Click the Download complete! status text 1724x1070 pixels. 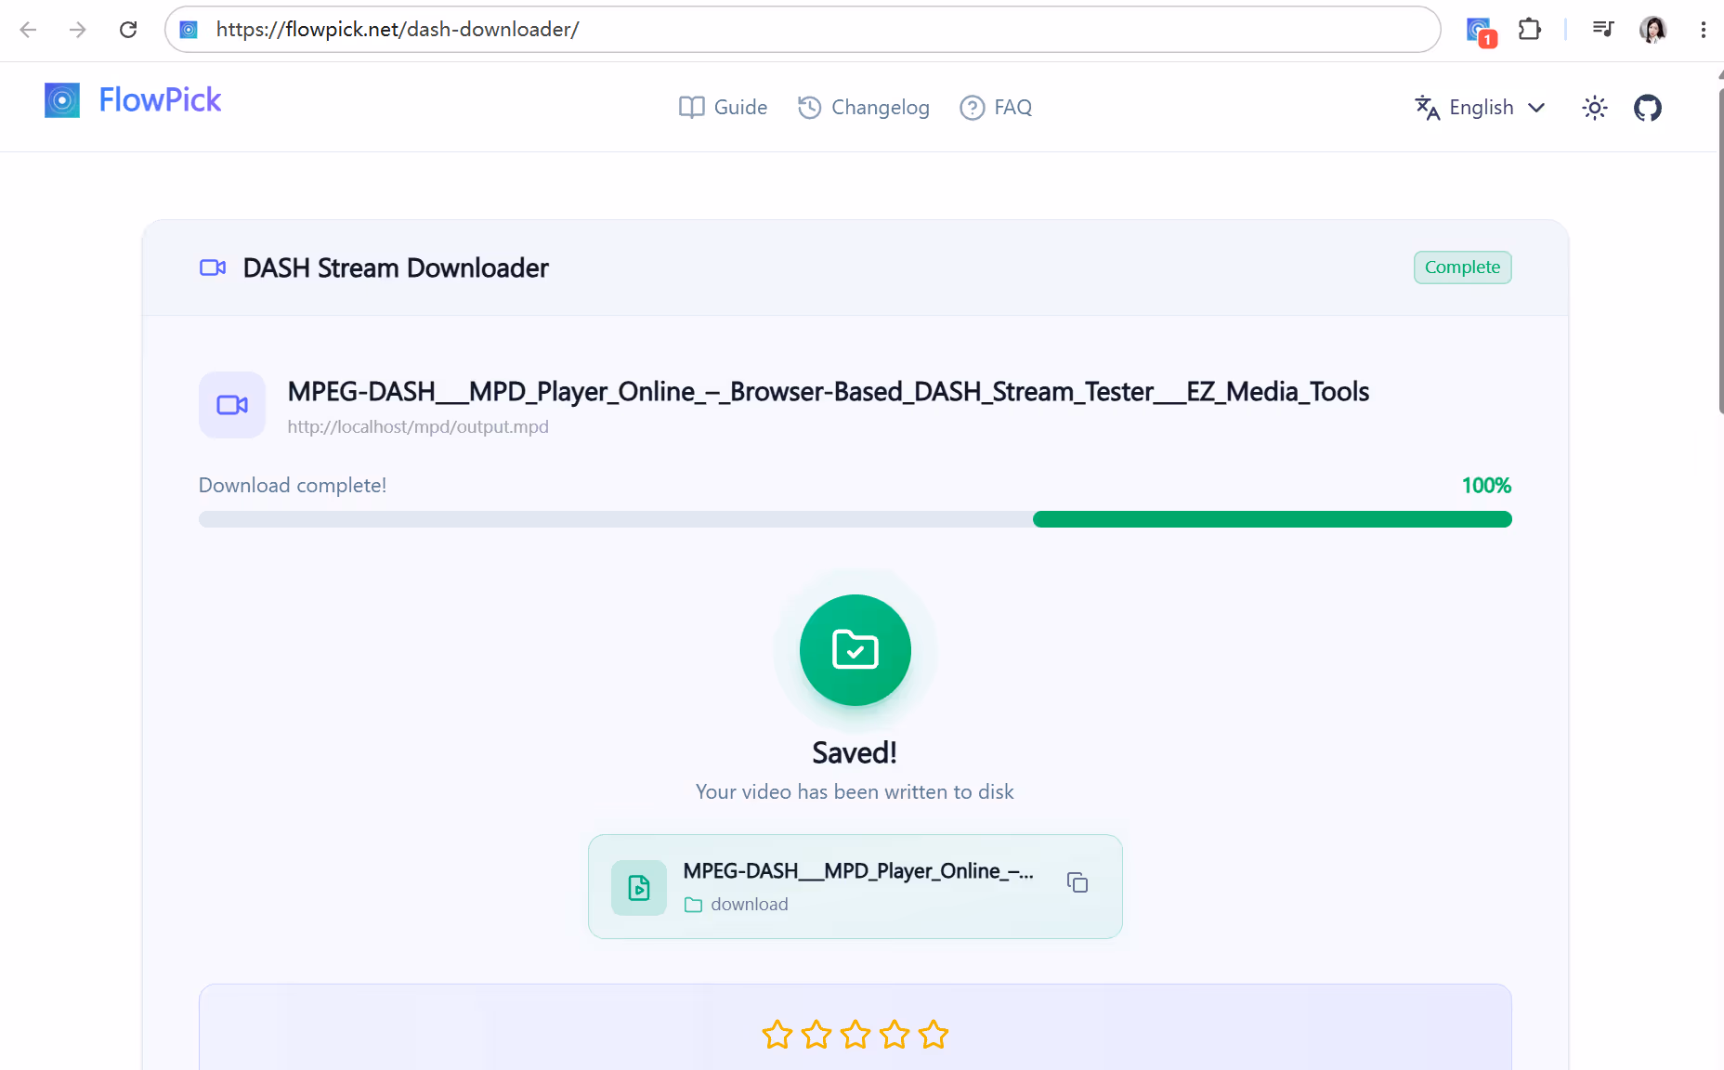tap(293, 486)
